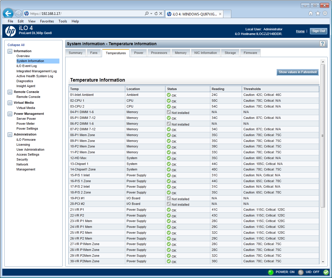This screenshot has width=332, height=278.
Task: Switch to the Firmware tab
Action: (x=250, y=53)
